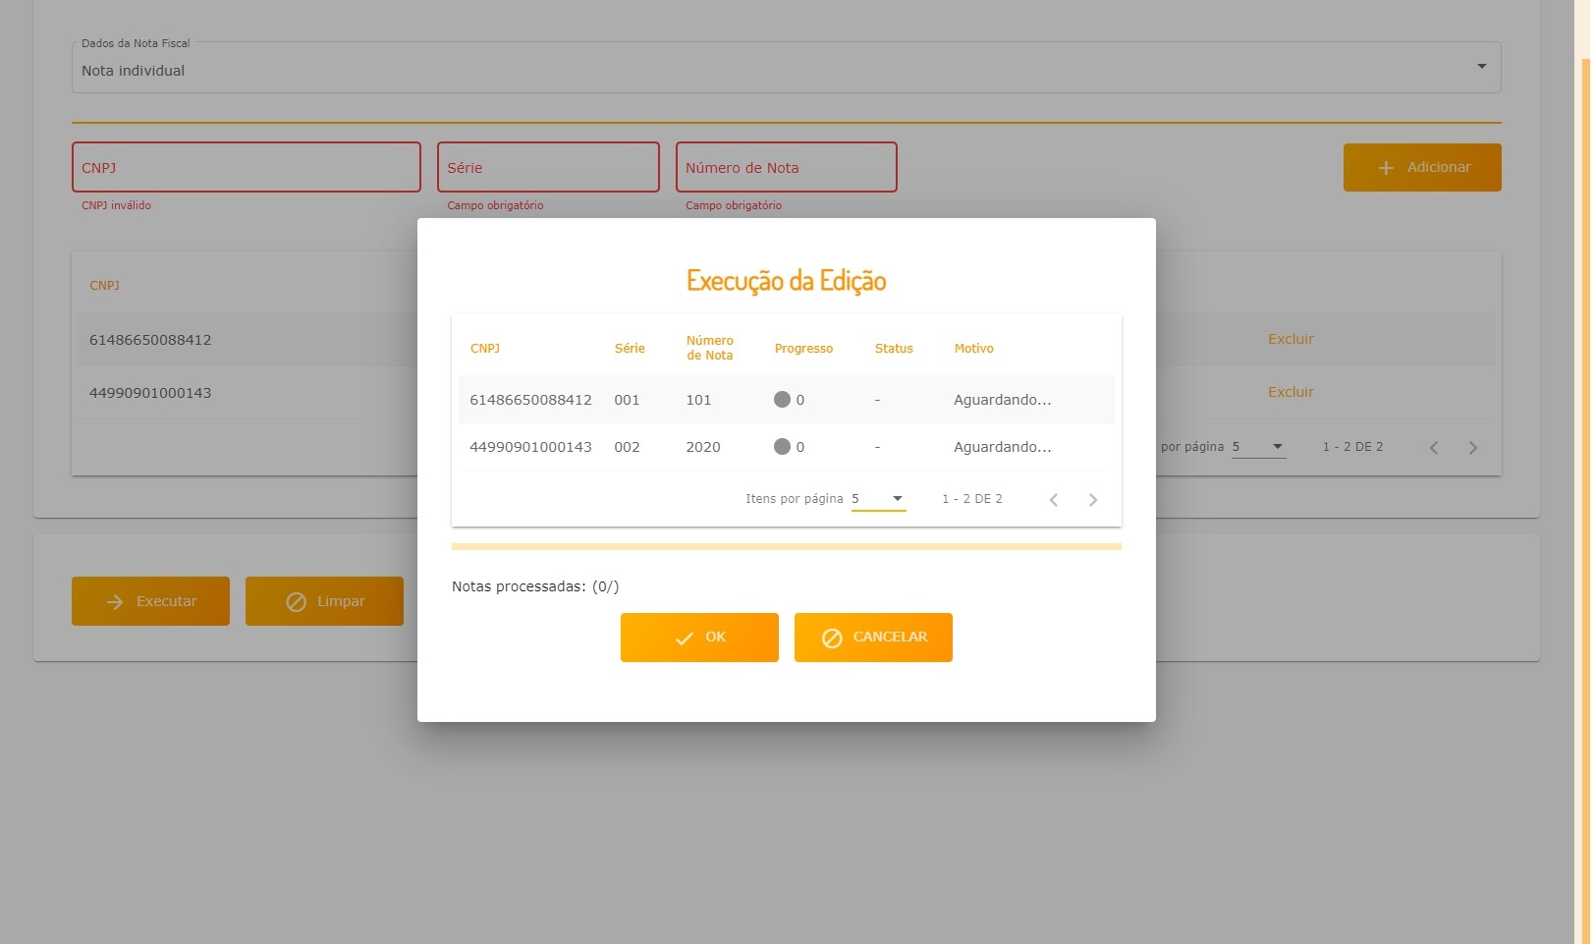The height and width of the screenshot is (944, 1596).
Task: Click Excluir for CNPJ 44990901000143
Action: (1291, 392)
